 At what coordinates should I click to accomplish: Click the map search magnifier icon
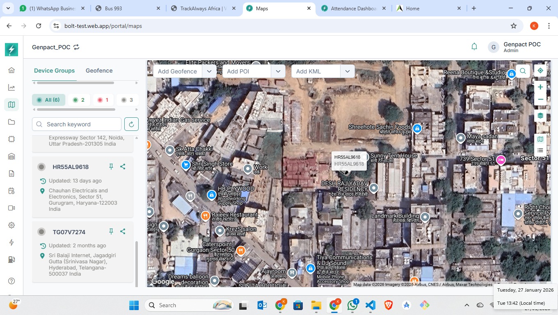point(523,71)
